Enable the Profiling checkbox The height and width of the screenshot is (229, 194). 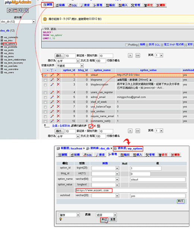coord(126,45)
